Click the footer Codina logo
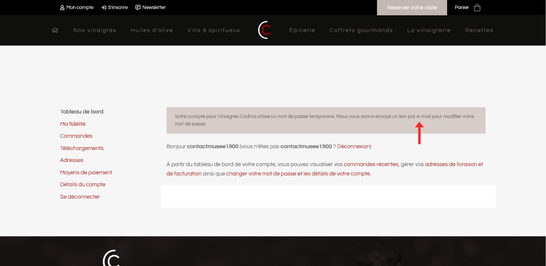This screenshot has height=266, width=546. tap(111, 258)
